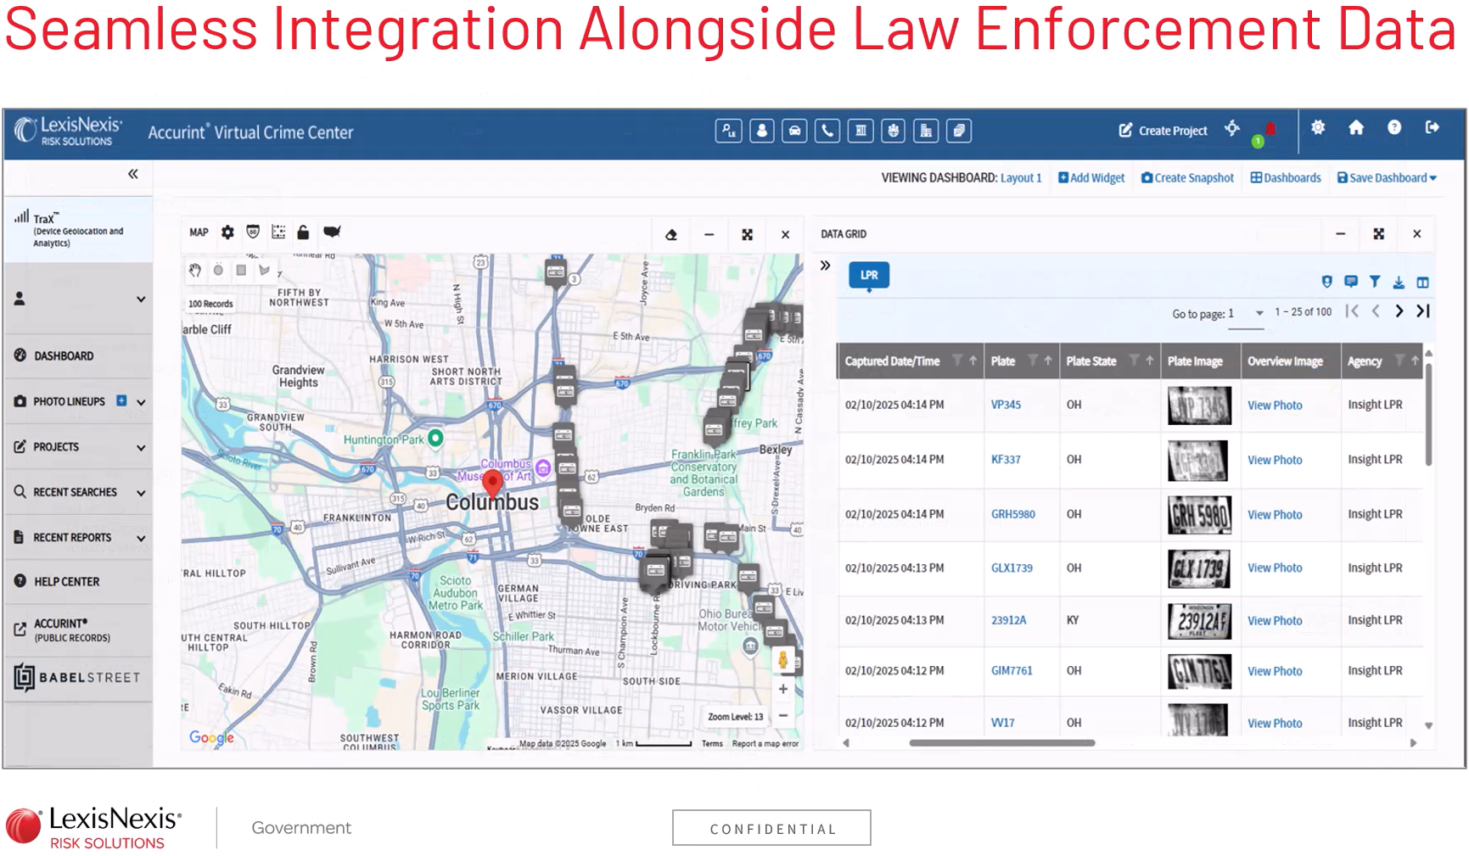
Task: Toggle the column layout icon in data grid
Action: 1423,283
